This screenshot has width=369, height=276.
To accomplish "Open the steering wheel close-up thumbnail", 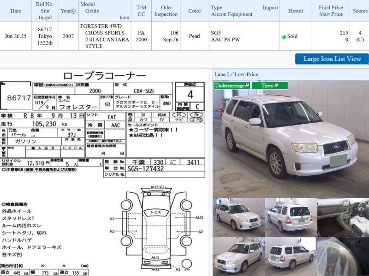I will click(343, 257).
